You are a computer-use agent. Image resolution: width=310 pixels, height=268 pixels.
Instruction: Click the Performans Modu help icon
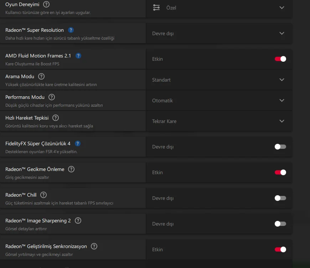coord(52,97)
